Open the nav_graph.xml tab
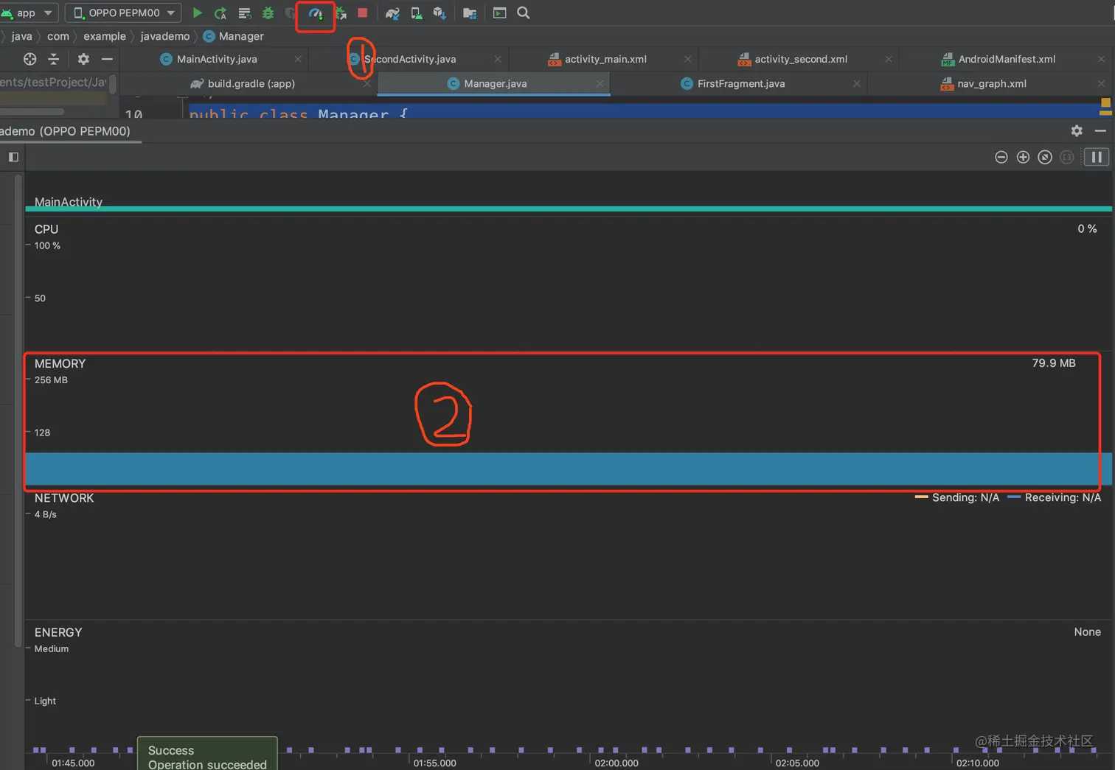The width and height of the screenshot is (1115, 770). (991, 83)
